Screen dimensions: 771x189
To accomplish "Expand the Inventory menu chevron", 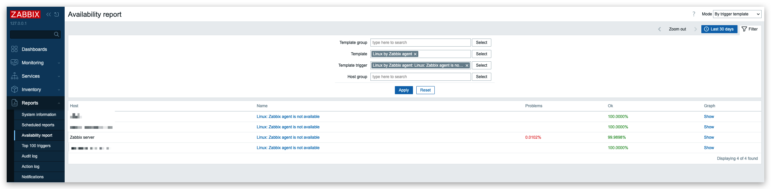I will pos(59,90).
